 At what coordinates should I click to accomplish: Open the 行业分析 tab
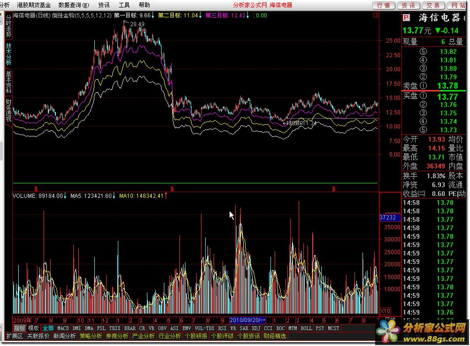[x=170, y=337]
